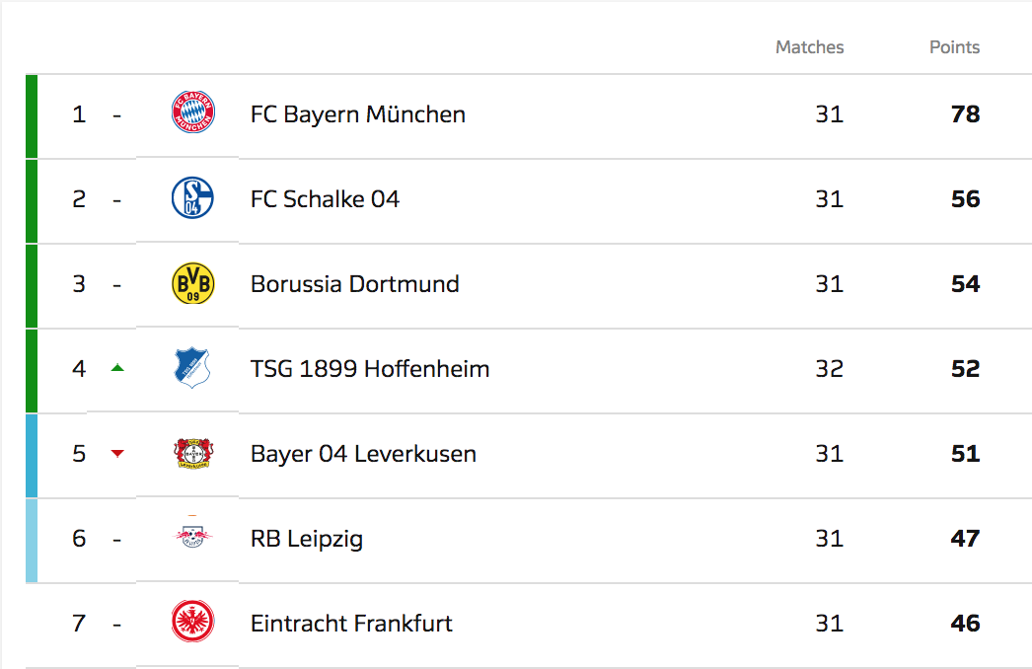This screenshot has width=1032, height=669.
Task: Open the Eintracht Frankfurt team name
Action: coord(351,624)
